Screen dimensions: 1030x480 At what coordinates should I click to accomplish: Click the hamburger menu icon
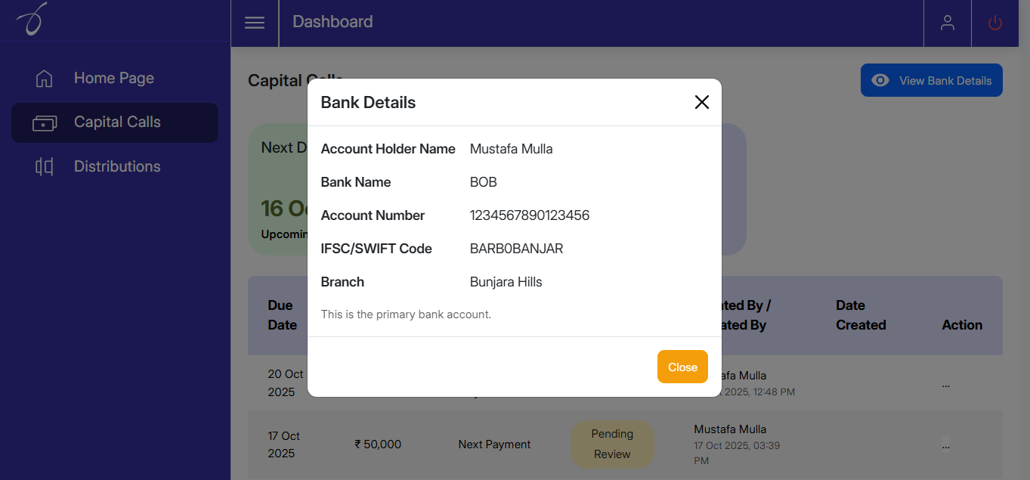pyautogui.click(x=255, y=23)
